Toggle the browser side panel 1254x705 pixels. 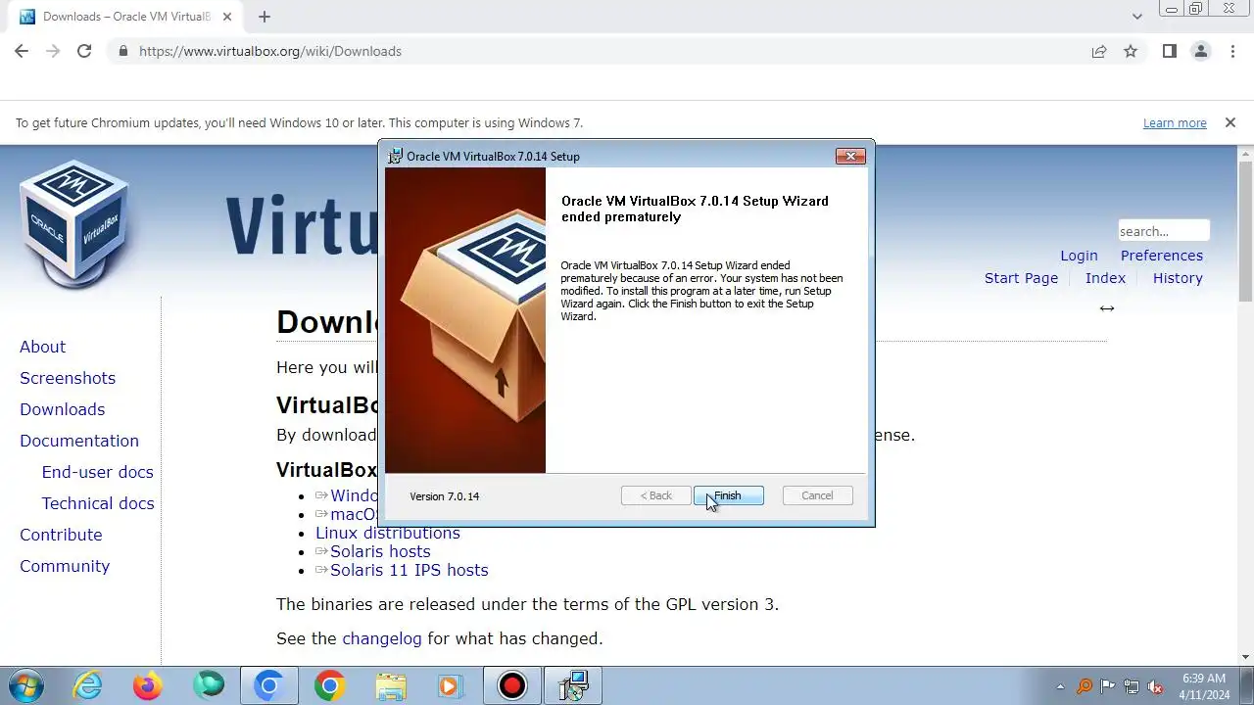(x=1169, y=51)
